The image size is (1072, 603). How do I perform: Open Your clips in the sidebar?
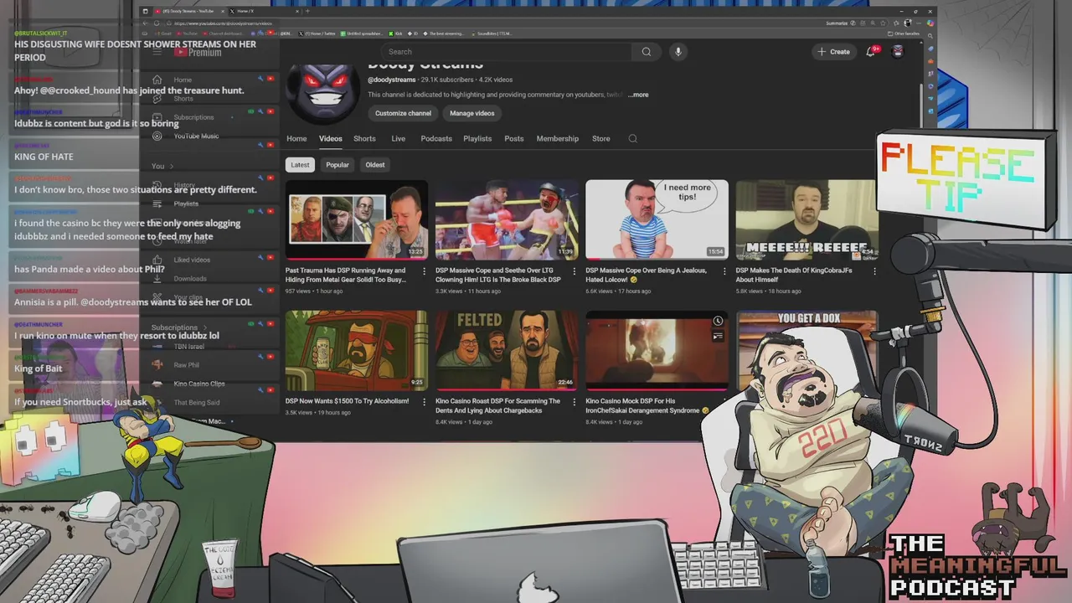pyautogui.click(x=188, y=297)
